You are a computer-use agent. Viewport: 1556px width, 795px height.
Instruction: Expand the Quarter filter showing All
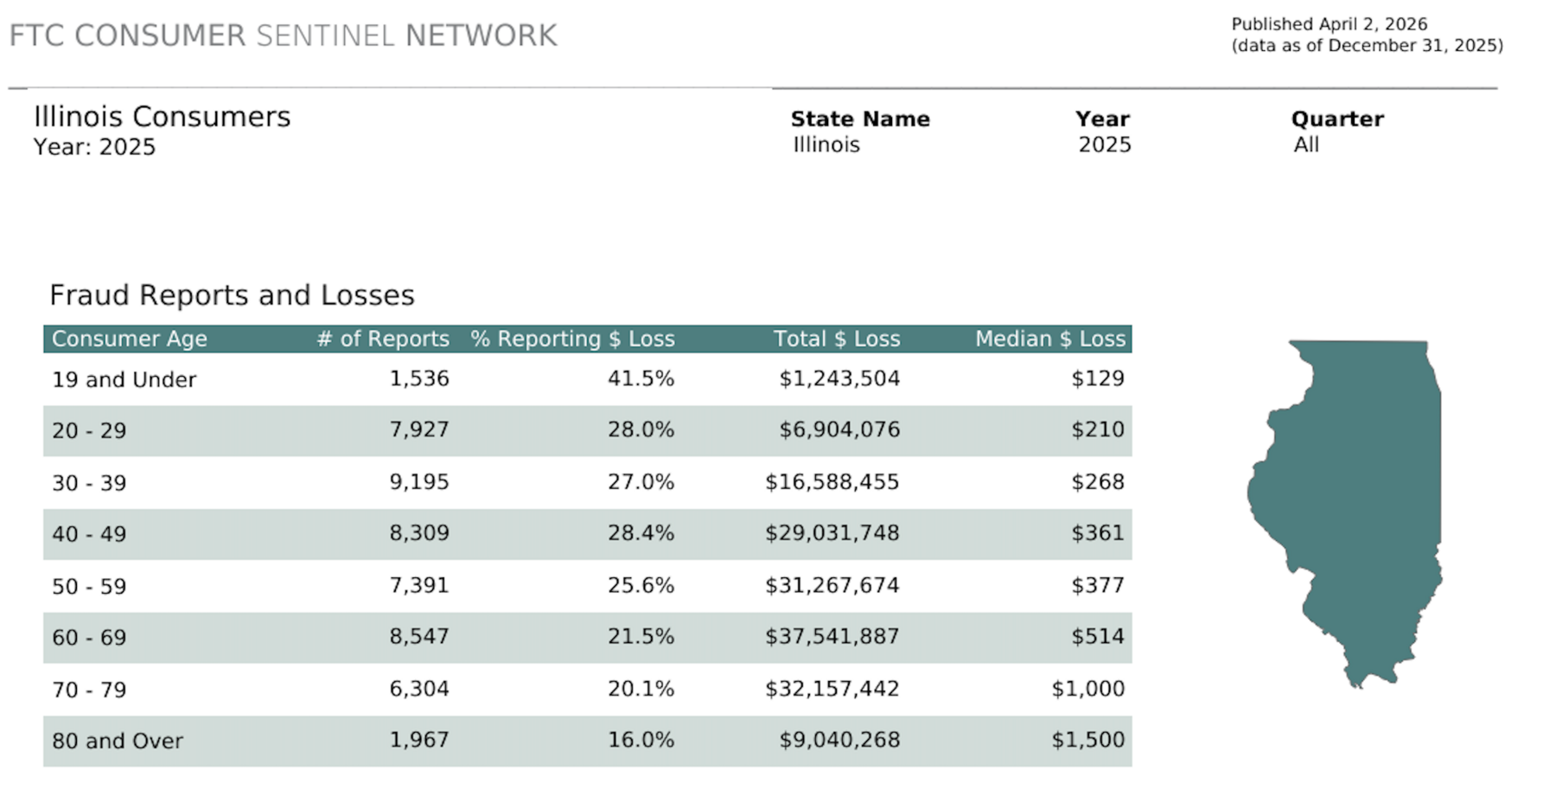(1306, 145)
